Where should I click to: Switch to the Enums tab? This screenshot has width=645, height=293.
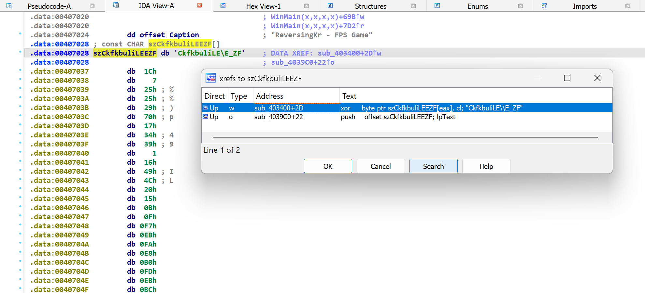(x=478, y=6)
